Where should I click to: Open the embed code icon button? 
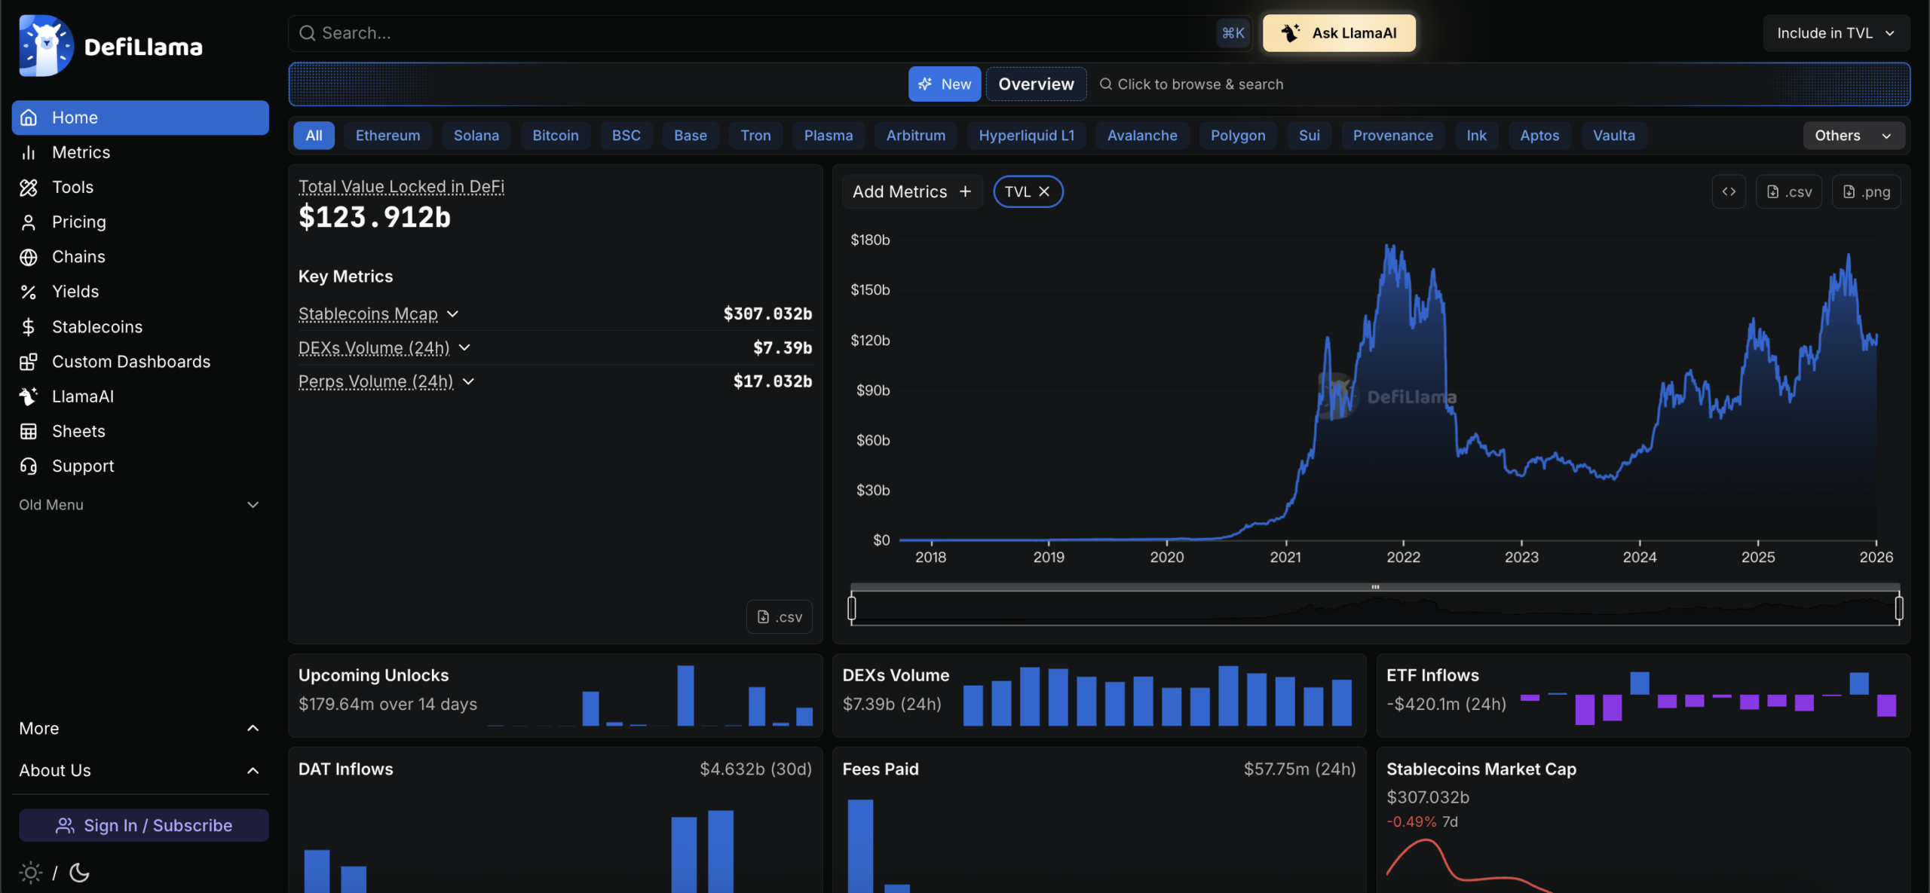pyautogui.click(x=1729, y=191)
